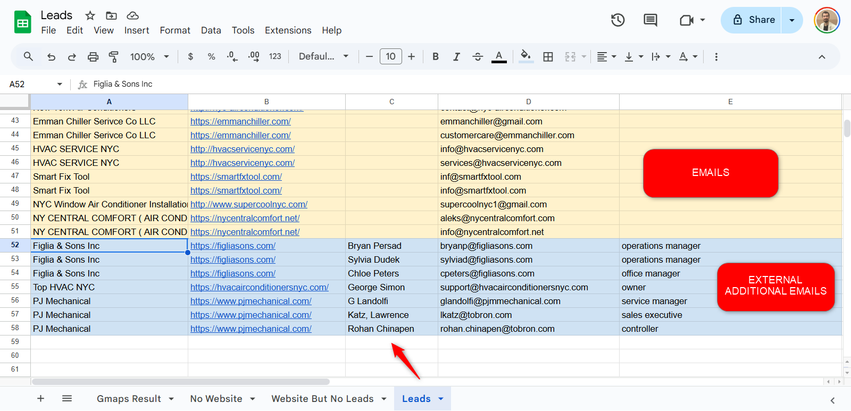Open the font family dropdown

[x=323, y=56]
